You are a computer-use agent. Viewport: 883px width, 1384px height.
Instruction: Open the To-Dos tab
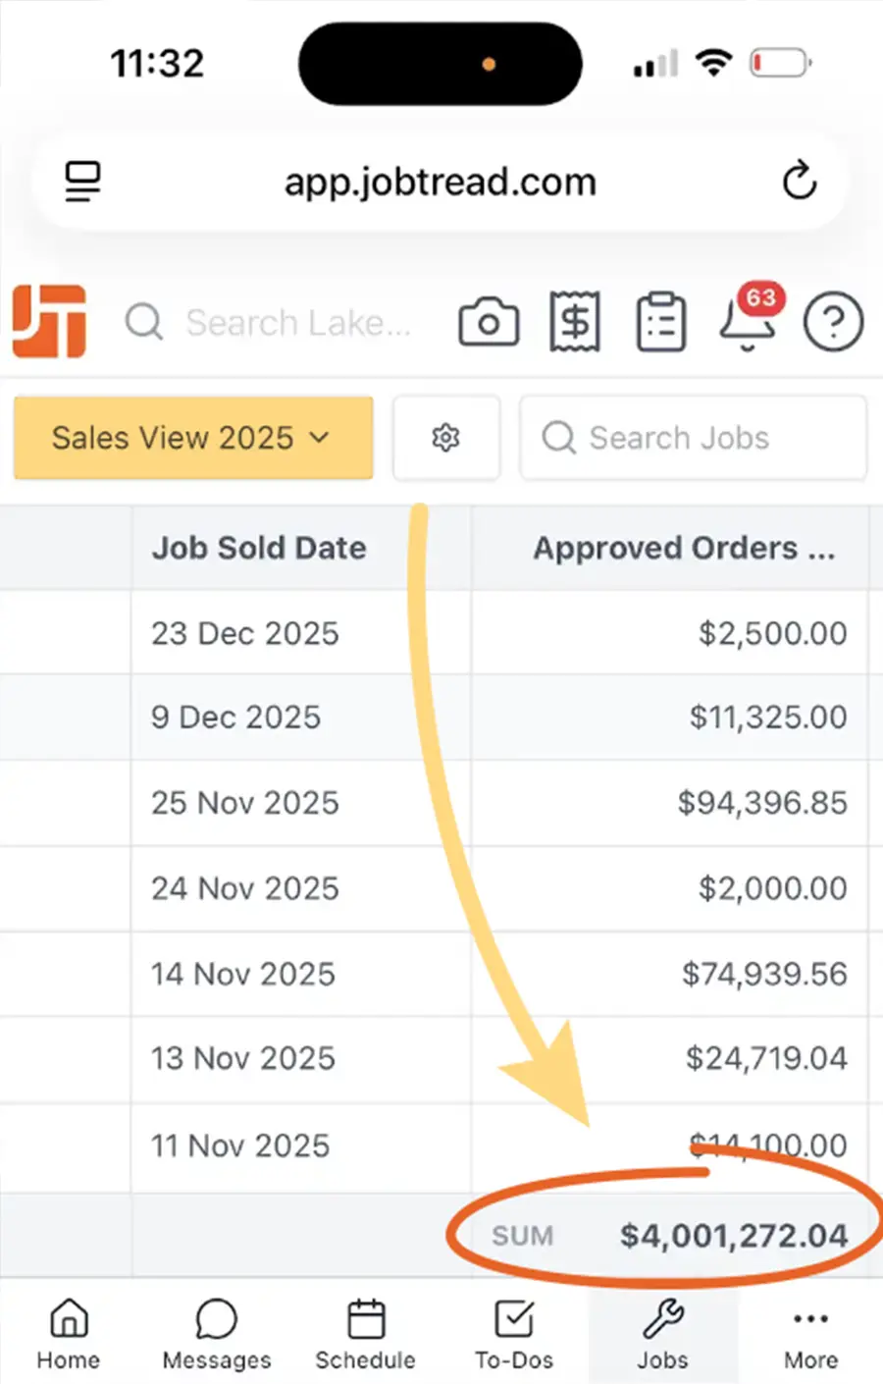514,1333
